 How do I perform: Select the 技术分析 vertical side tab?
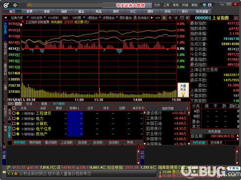tap(5, 49)
